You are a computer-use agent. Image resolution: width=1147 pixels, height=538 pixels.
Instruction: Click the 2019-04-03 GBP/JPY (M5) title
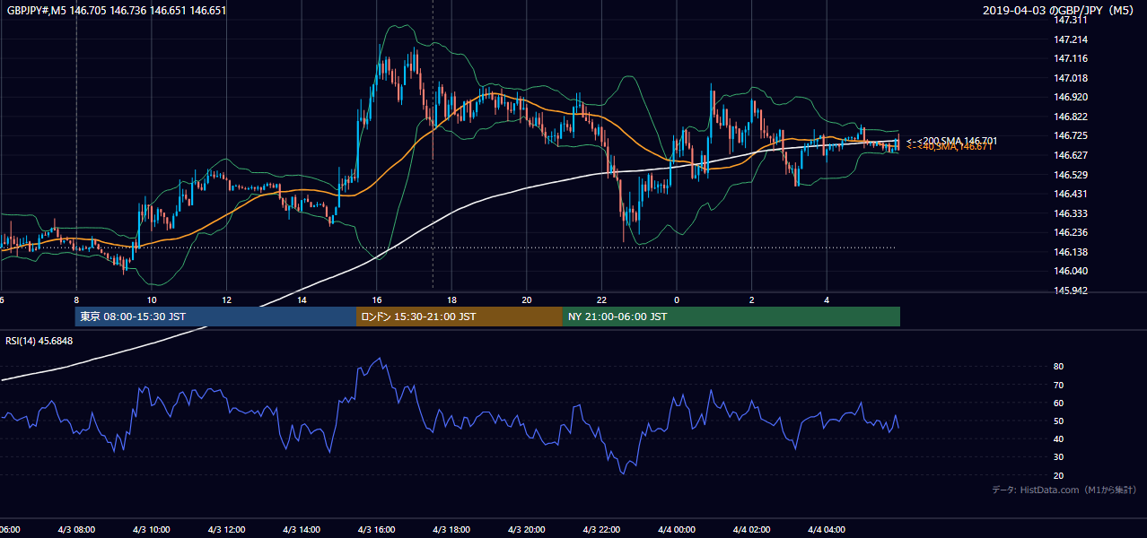(x=1060, y=11)
